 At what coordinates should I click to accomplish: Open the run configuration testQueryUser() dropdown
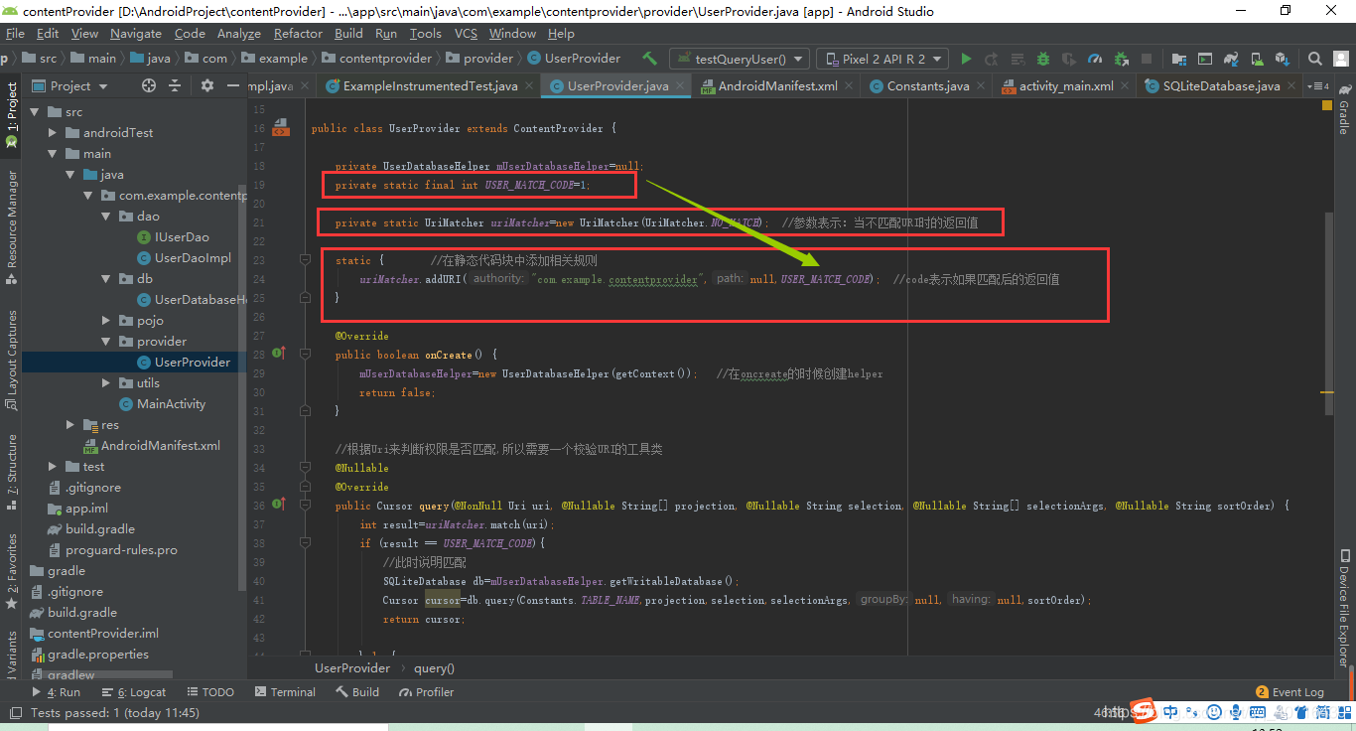click(x=740, y=60)
